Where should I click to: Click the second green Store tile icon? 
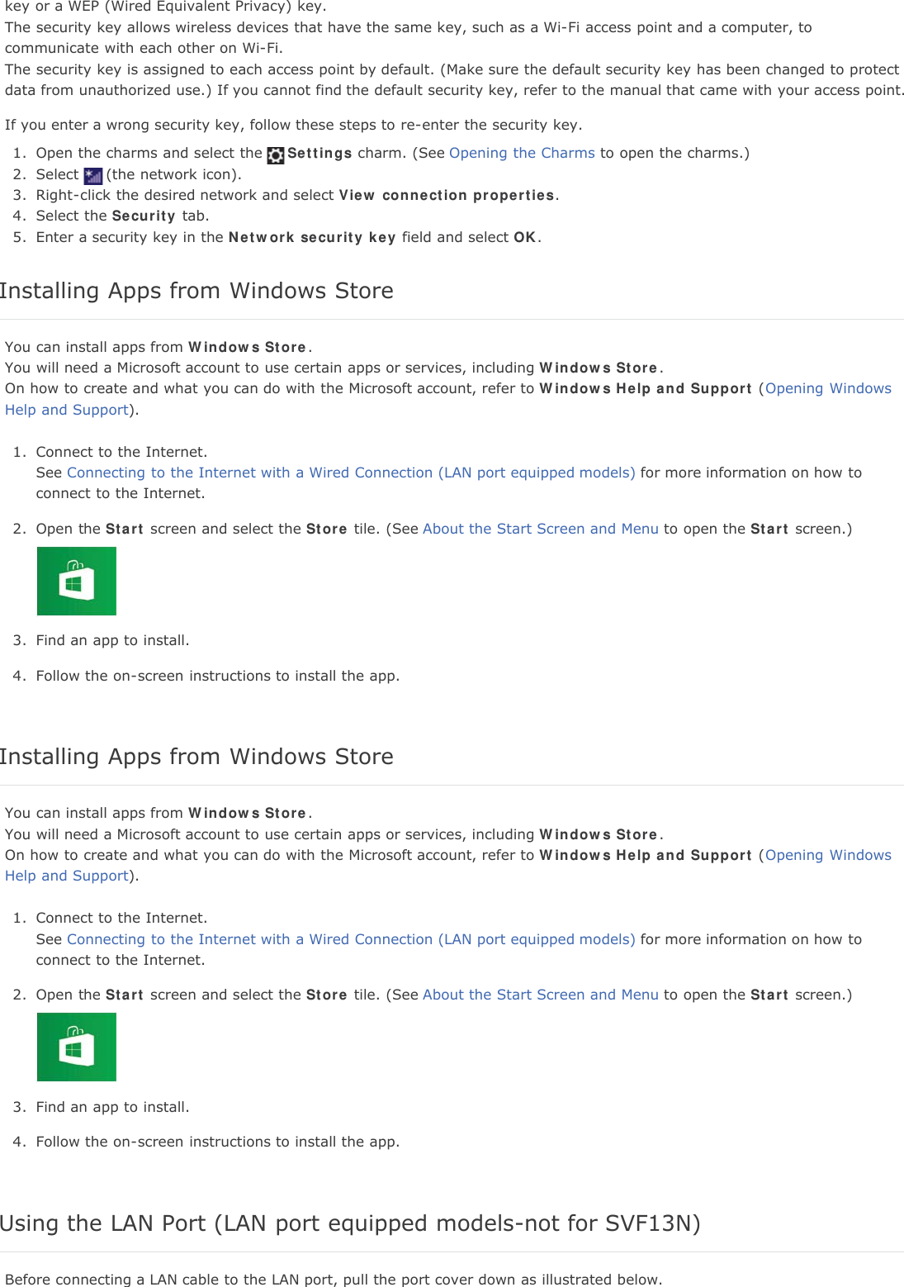[x=77, y=1047]
